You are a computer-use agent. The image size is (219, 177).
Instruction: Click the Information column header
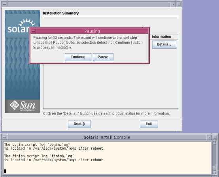161,37
